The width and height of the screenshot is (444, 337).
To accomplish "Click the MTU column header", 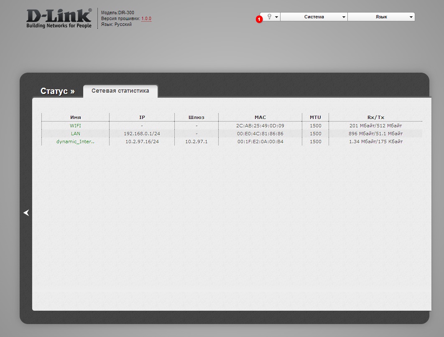I will pyautogui.click(x=316, y=117).
